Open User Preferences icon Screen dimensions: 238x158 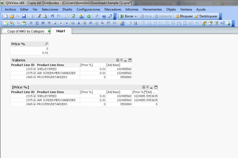[204, 23]
